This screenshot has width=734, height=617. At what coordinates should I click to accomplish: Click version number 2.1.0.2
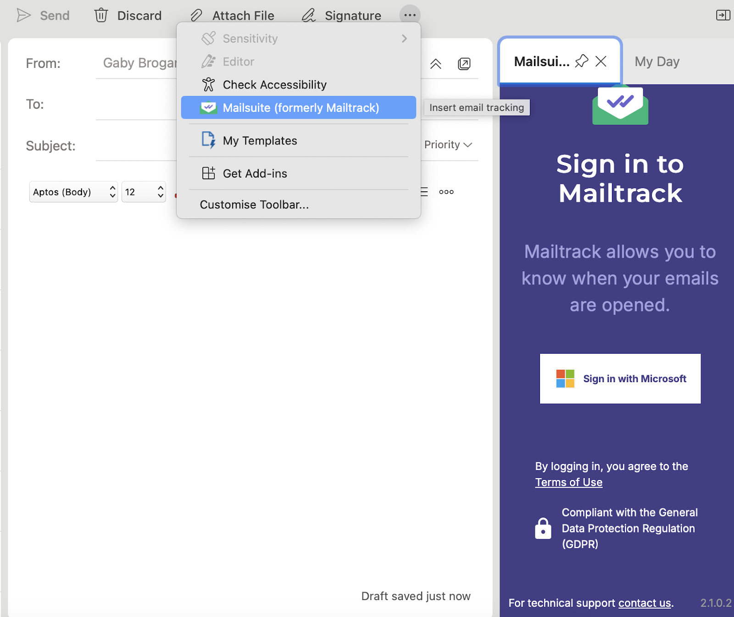point(716,603)
